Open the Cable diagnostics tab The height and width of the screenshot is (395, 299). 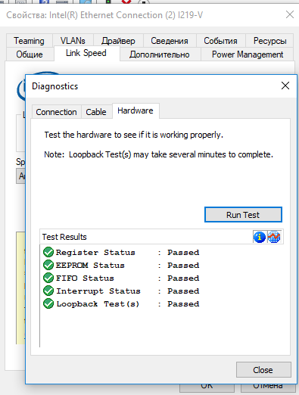pyautogui.click(x=96, y=112)
